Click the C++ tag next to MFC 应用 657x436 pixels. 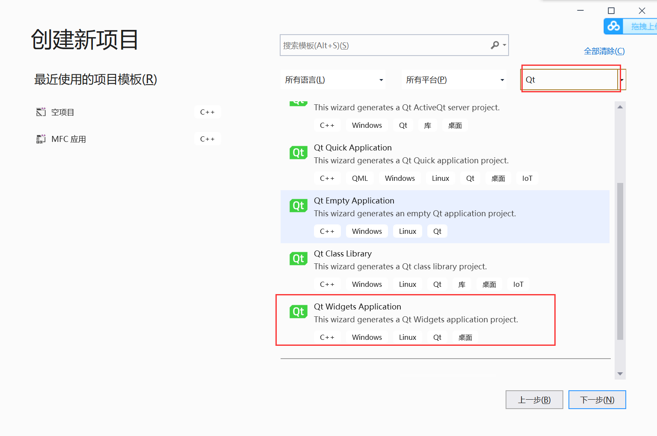[207, 139]
